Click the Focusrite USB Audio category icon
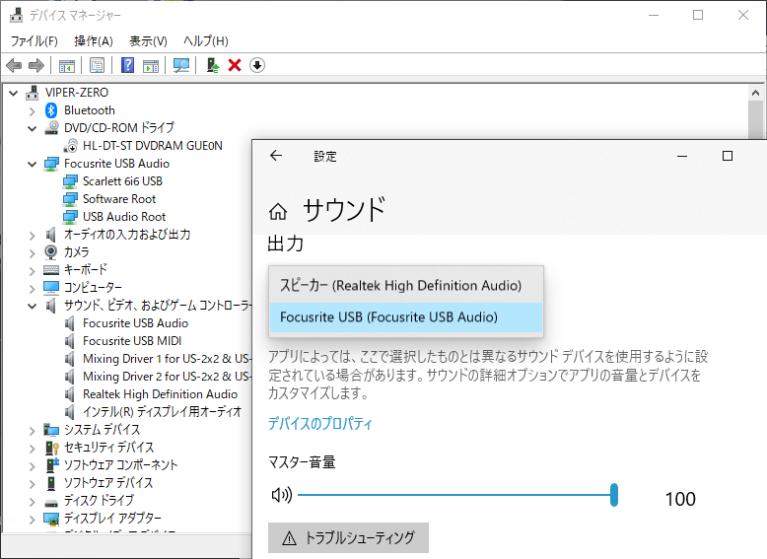 coord(51,164)
